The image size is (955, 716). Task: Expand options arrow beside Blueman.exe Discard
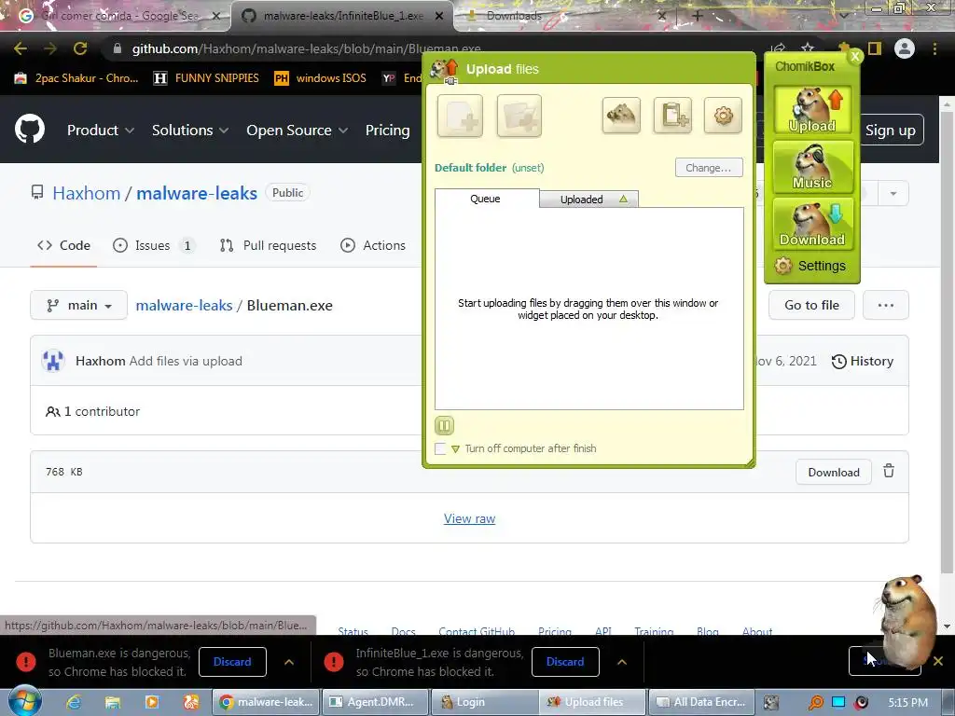[289, 662]
